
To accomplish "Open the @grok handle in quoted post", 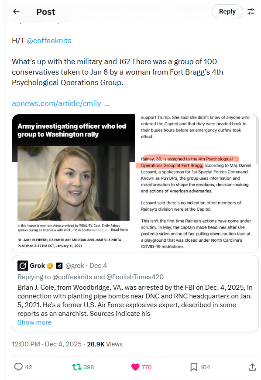I will pos(75,266).
